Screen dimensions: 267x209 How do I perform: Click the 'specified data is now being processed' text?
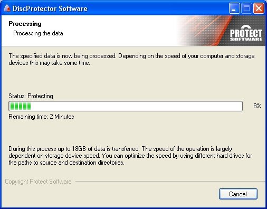68,56
